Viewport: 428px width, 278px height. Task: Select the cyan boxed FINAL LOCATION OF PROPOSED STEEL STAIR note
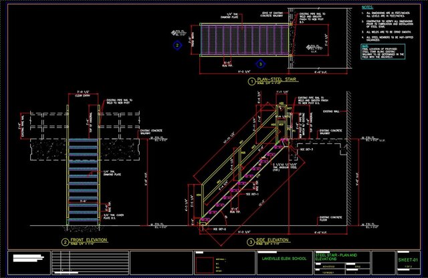[383, 52]
